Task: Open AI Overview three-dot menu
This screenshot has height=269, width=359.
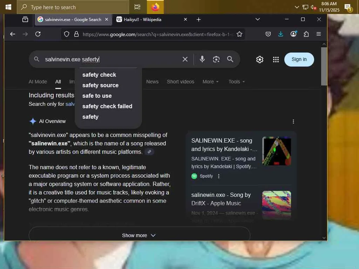Action: click(293, 122)
